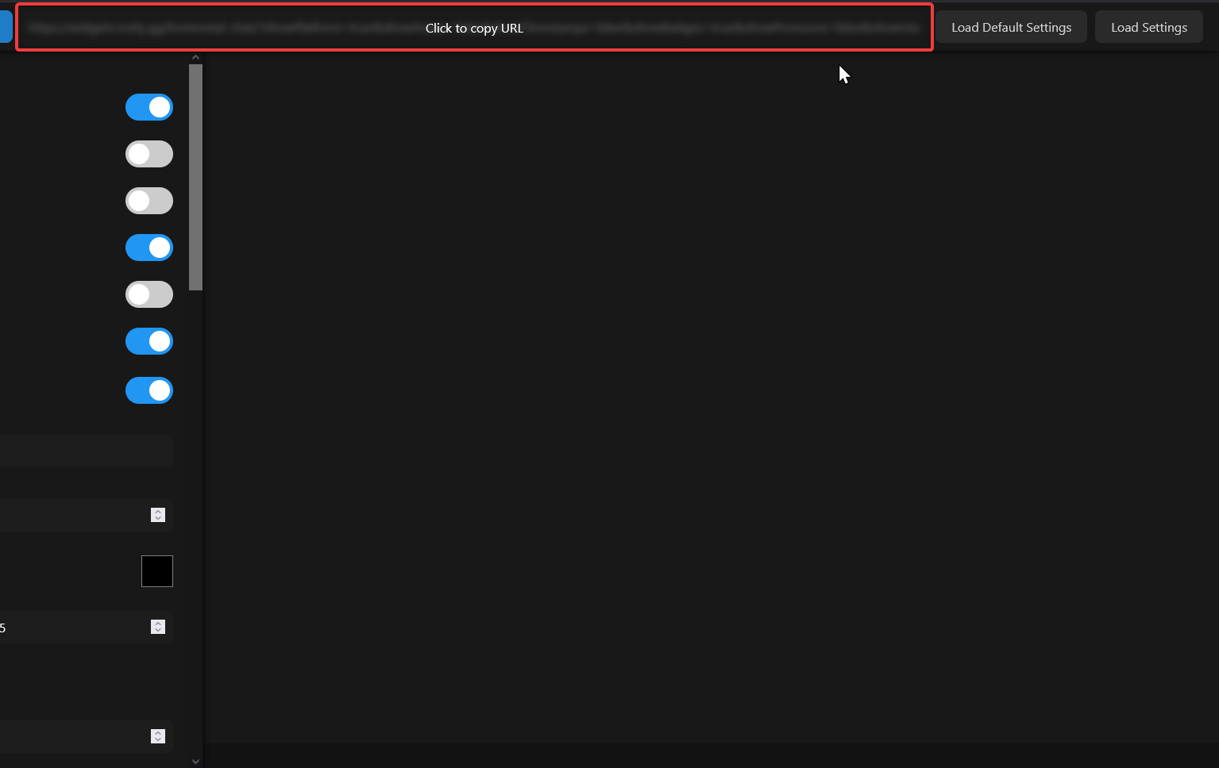Image resolution: width=1219 pixels, height=768 pixels.
Task: Turn off the fourth blue toggle
Action: [x=149, y=248]
